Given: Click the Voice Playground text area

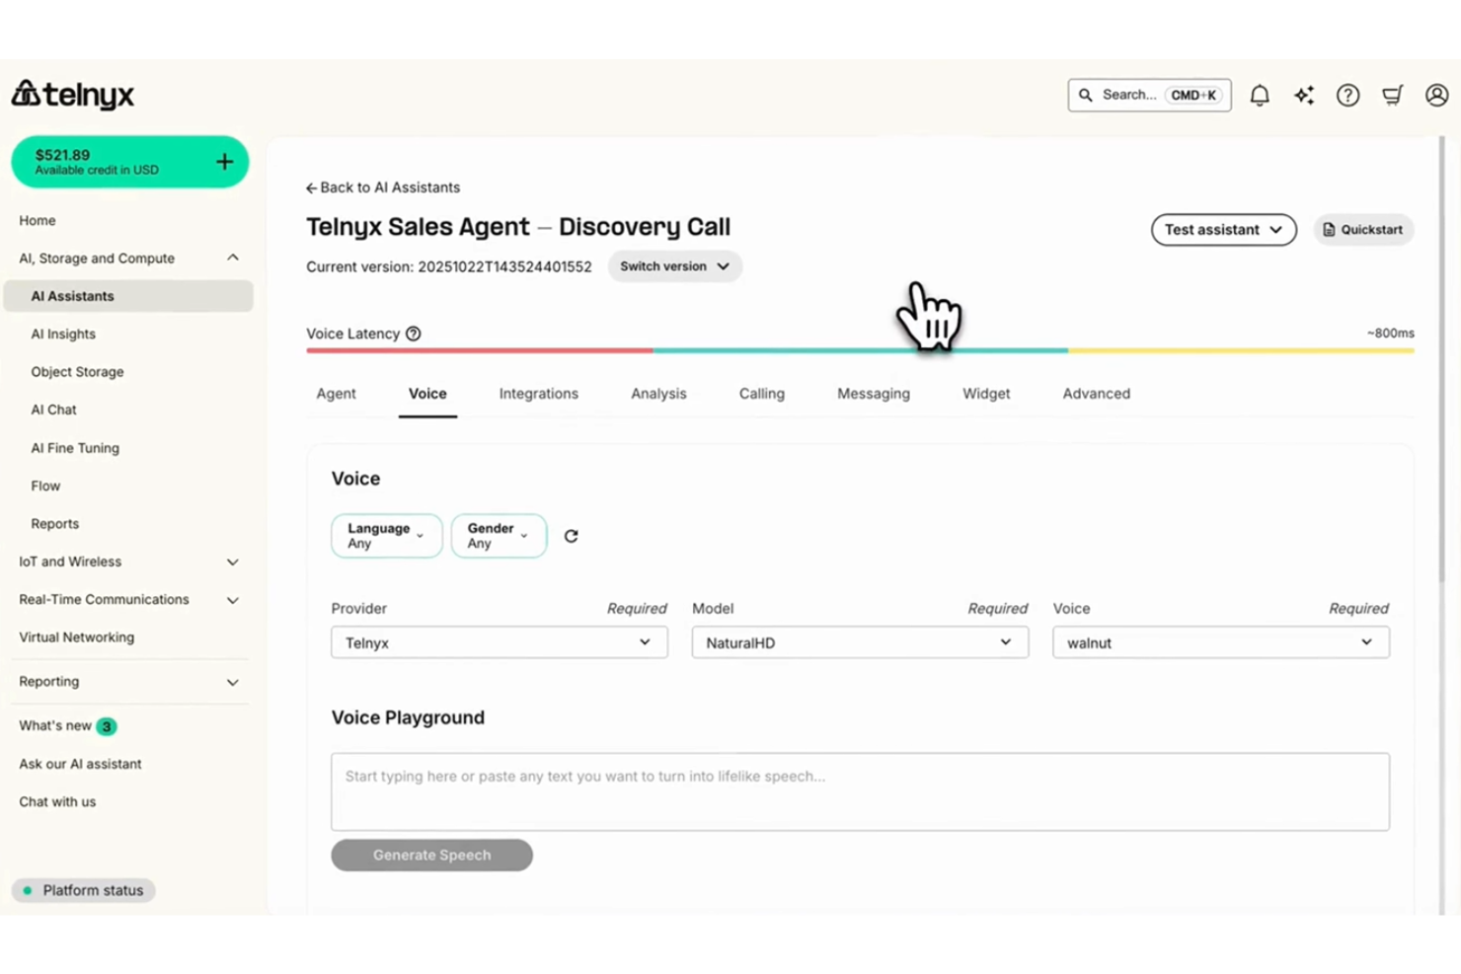Looking at the screenshot, I should point(859,791).
